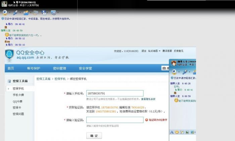Expand the send file options arrow in the k哥 chat
Image resolution: width=235 pixels, height=141 pixels.
point(31,13)
